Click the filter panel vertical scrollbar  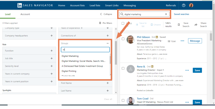pos(116,53)
